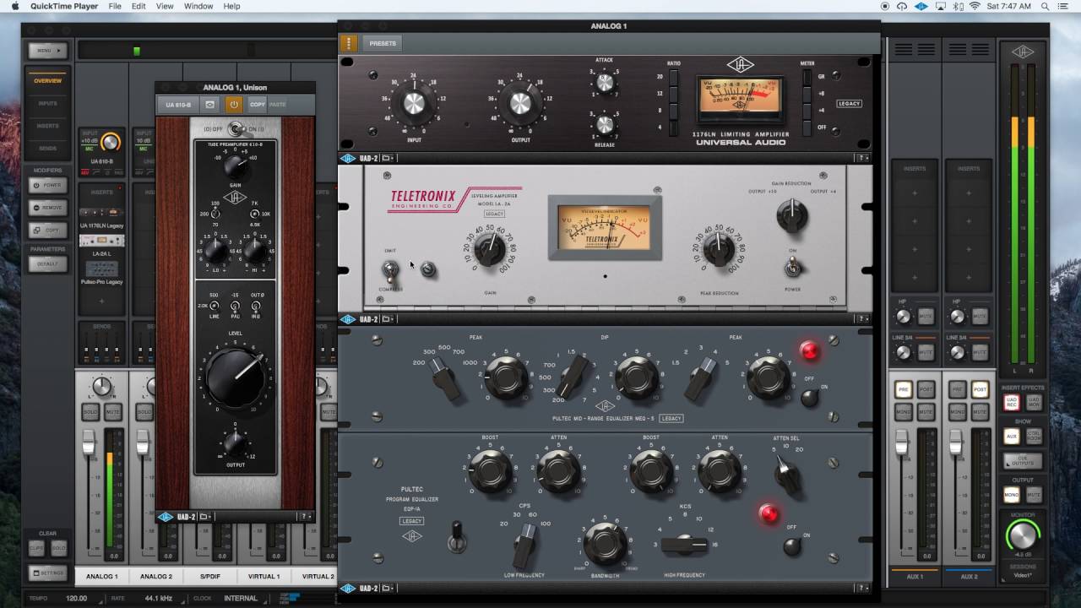Mute the AUX 1 channel
This screenshot has height=608, width=1081.
coord(926,413)
